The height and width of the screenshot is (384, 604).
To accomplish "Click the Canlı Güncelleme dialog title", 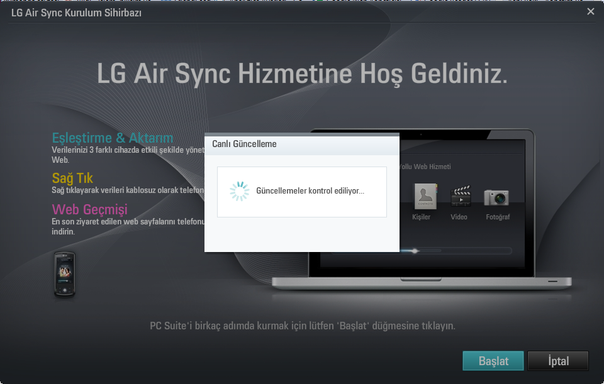I will [244, 144].
